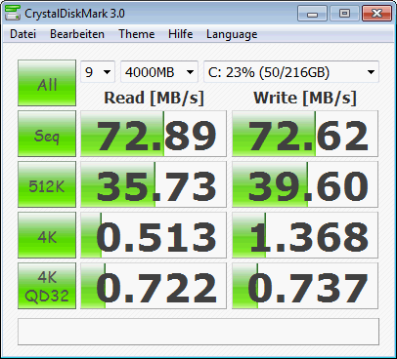
Task: Close the CrystalDiskMark window
Action: pos(376,14)
